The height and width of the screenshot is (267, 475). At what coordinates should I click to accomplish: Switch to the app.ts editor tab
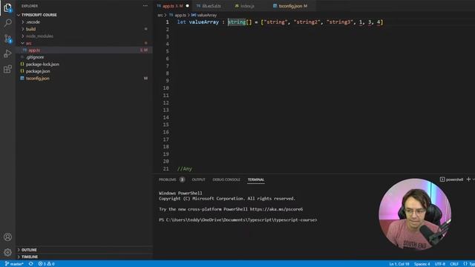pyautogui.click(x=172, y=6)
